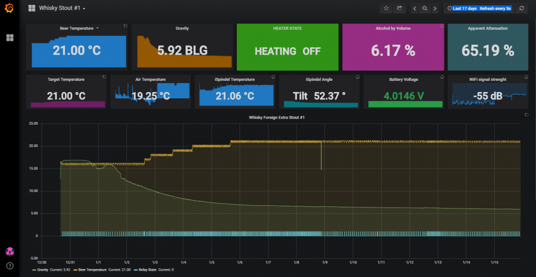Click the share dashboard icon

399,9
